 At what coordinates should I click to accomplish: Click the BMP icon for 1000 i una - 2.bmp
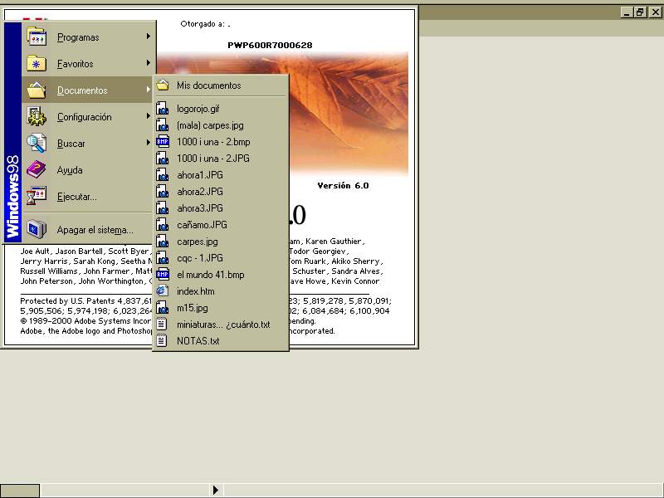(x=163, y=141)
